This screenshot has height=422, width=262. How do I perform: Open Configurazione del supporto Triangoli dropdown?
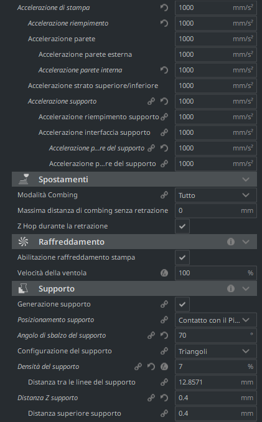[216, 351]
